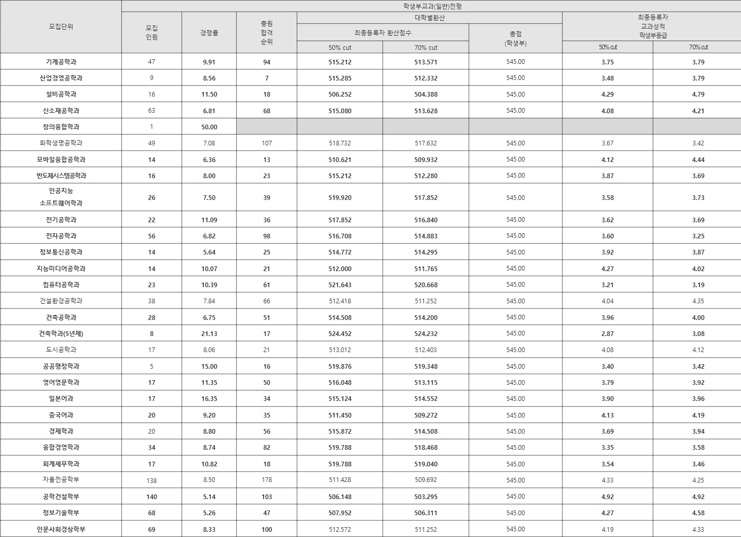The height and width of the screenshot is (537, 741).
Task: Click 건축학과(5년제) 50% cut grade 2.87
Action: pyautogui.click(x=607, y=334)
